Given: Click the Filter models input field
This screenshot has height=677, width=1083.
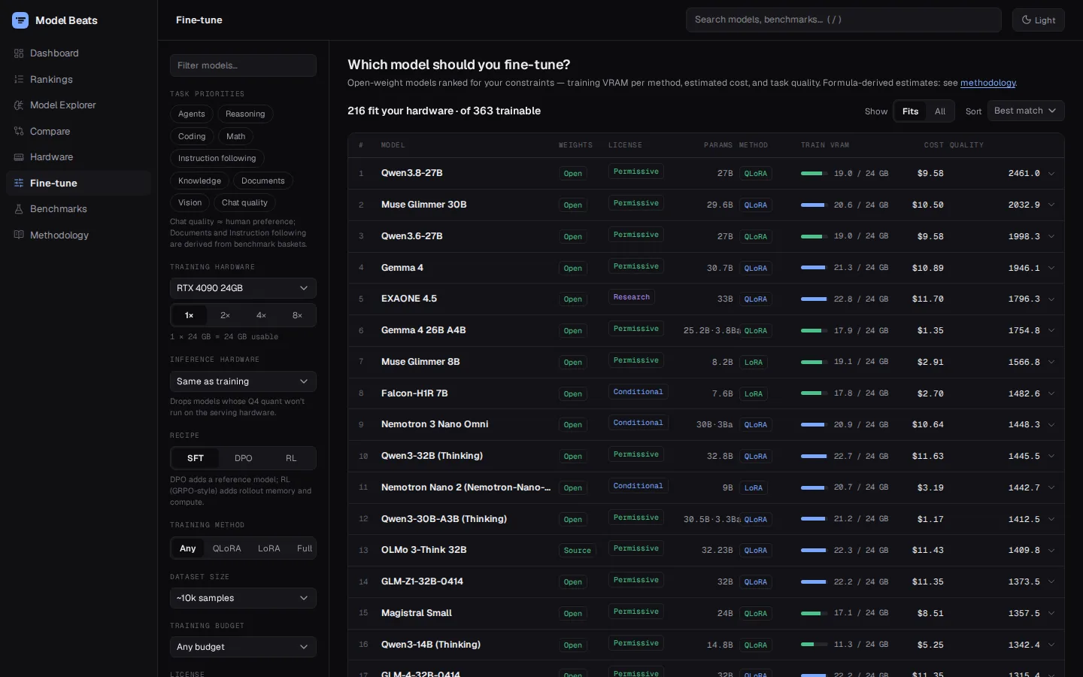Looking at the screenshot, I should pyautogui.click(x=243, y=65).
